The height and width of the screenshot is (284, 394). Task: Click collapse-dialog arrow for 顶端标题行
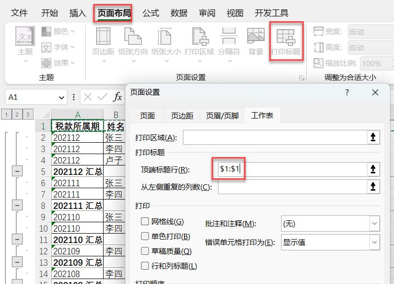point(373,169)
